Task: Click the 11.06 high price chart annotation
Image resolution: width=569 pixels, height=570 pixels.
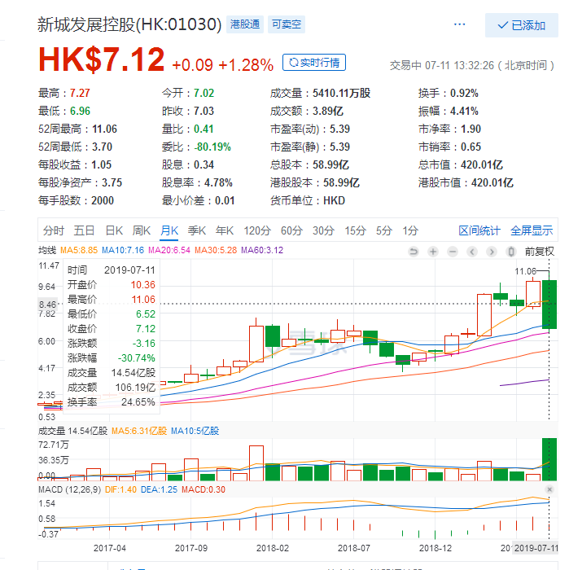Action: click(x=525, y=271)
